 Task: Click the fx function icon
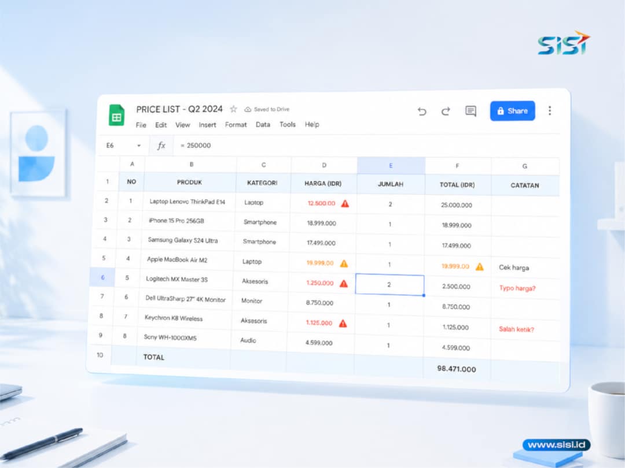coord(161,146)
